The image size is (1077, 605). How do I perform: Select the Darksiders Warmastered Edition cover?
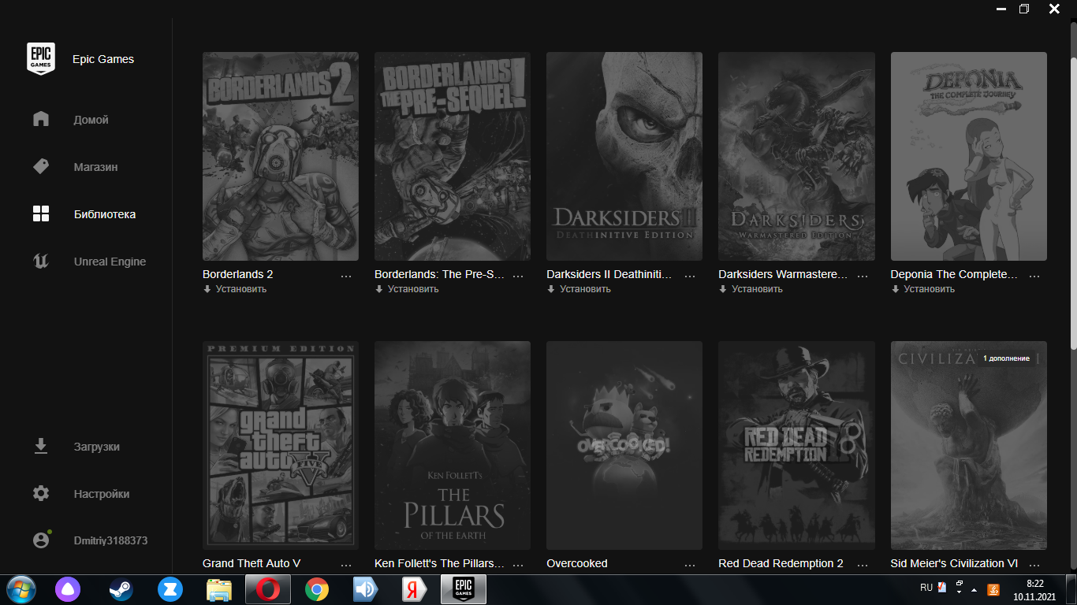[796, 156]
